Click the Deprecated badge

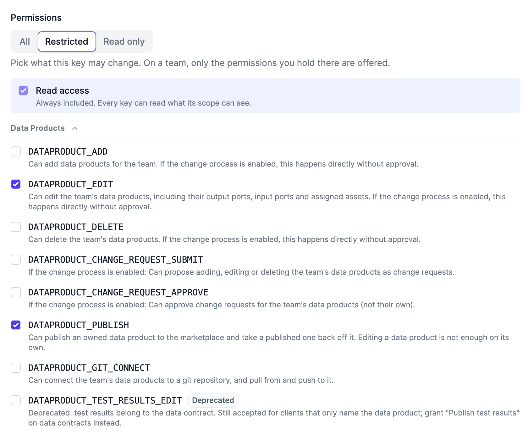pos(213,400)
